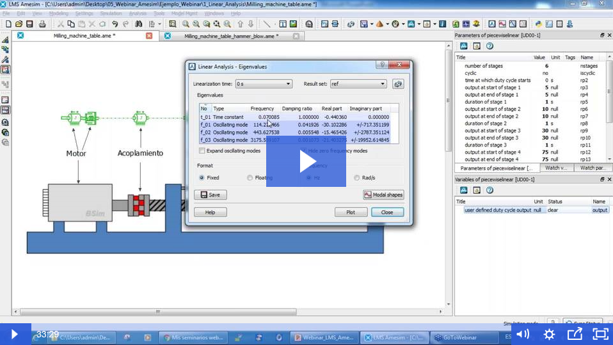Open the dropdown arrow beside the align icon

point(159,24)
